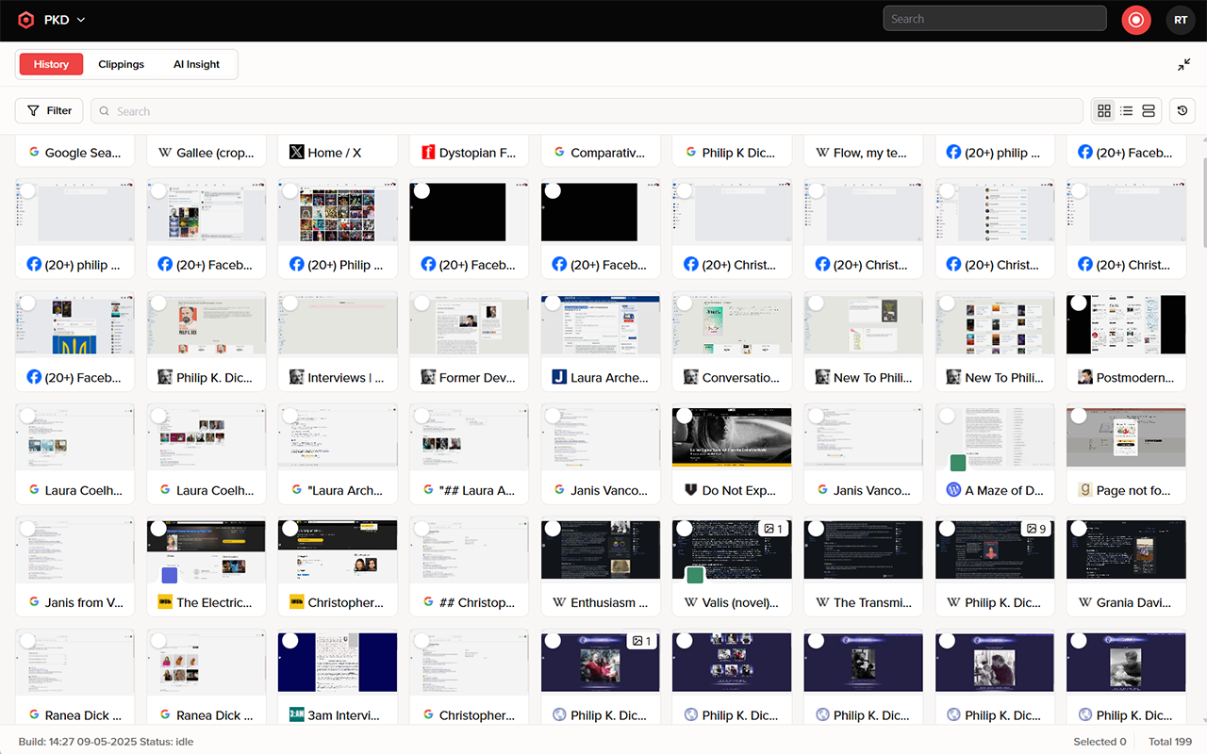Open the Filter options
Image resolution: width=1207 pixels, height=754 pixels.
(48, 110)
